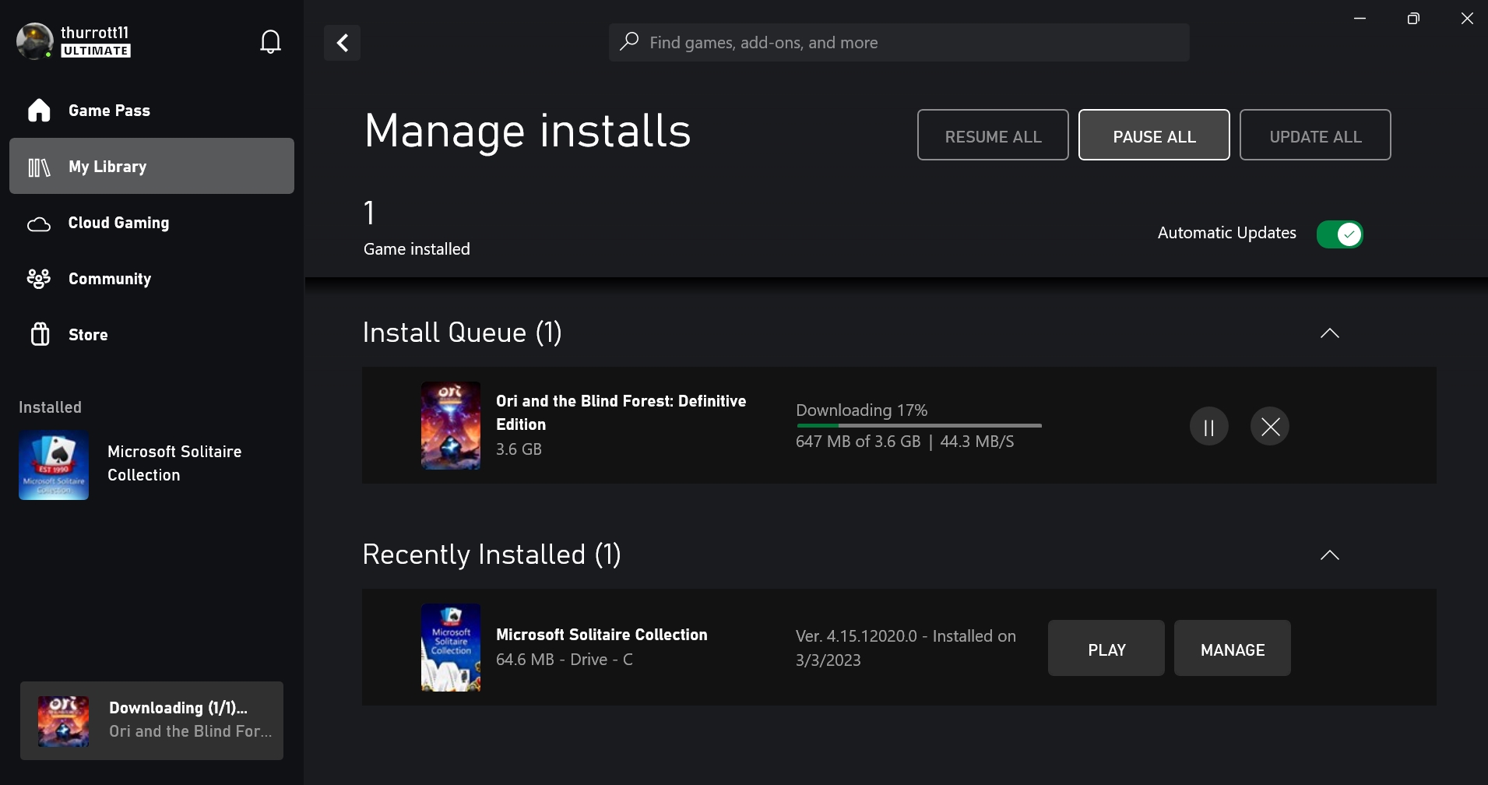Click the Ori download progress bar
Image resolution: width=1488 pixels, height=785 pixels.
[x=919, y=426]
